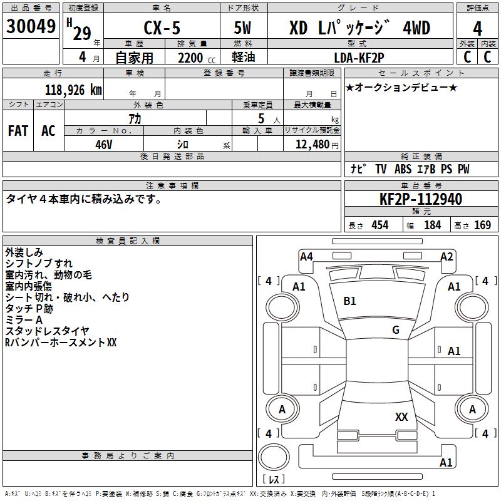
Task: Click chassis number KF2P-112940
Action: click(421, 199)
